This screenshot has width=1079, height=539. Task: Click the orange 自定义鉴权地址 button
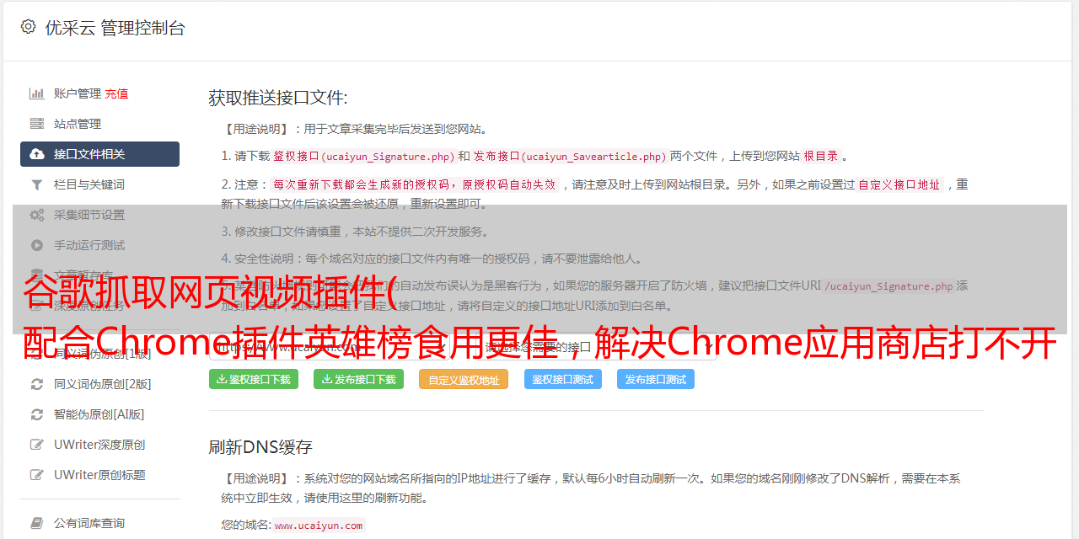(x=464, y=379)
